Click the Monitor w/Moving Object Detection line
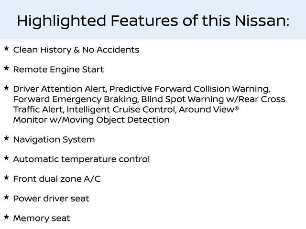The width and height of the screenshot is (306, 229). click(91, 120)
